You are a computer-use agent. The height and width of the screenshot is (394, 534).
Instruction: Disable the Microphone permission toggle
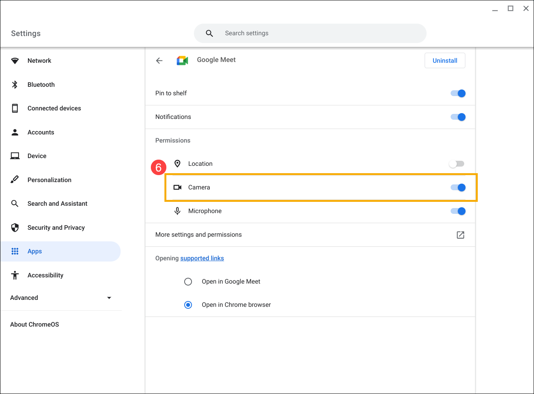click(458, 211)
